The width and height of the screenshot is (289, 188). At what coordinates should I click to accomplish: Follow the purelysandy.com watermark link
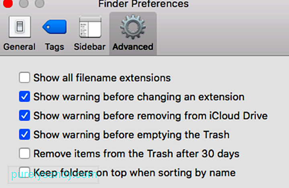click(x=53, y=175)
